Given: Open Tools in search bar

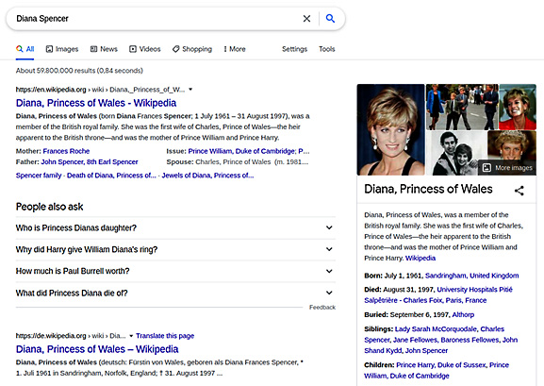Looking at the screenshot, I should (x=327, y=49).
